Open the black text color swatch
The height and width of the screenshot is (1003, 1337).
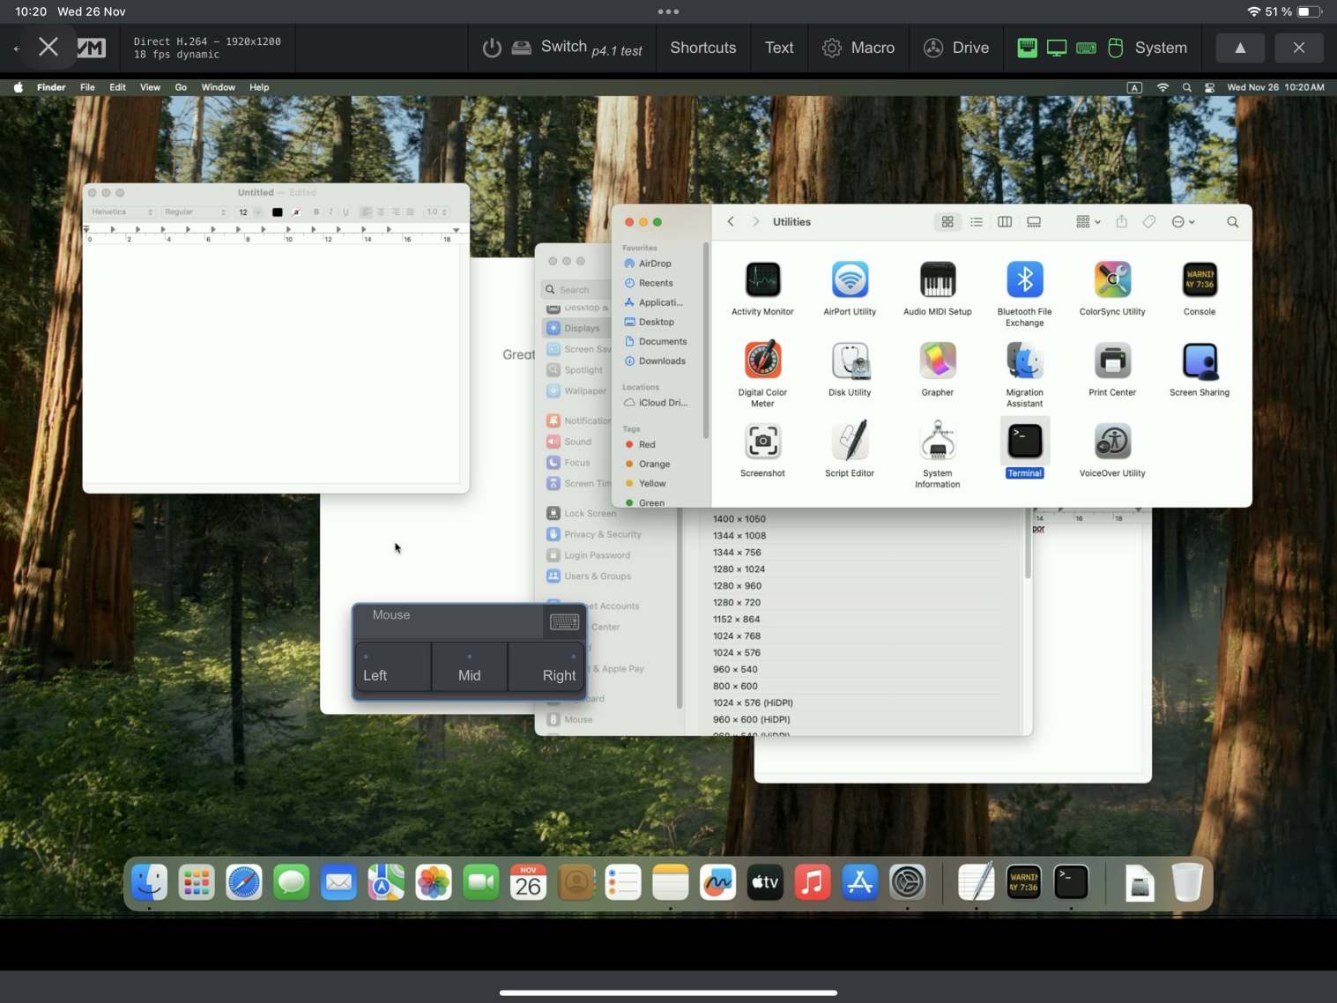click(x=278, y=212)
